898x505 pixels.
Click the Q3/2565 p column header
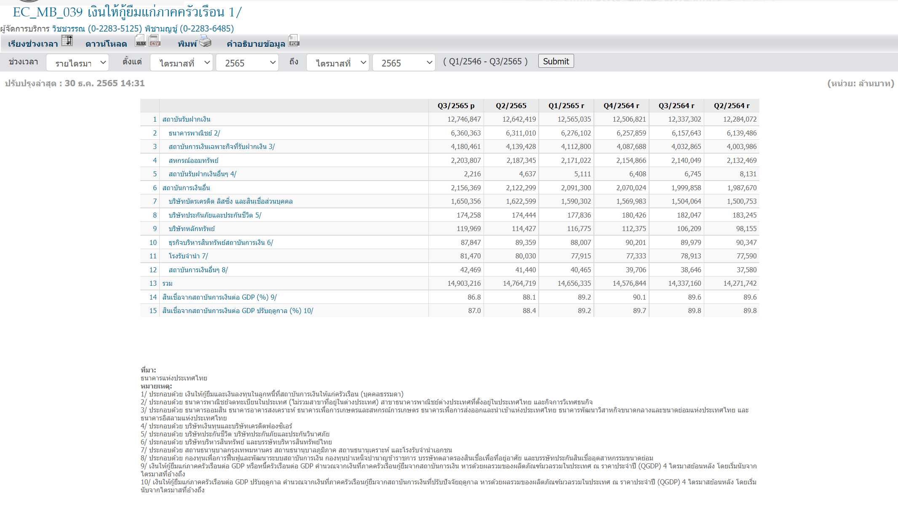click(x=456, y=106)
